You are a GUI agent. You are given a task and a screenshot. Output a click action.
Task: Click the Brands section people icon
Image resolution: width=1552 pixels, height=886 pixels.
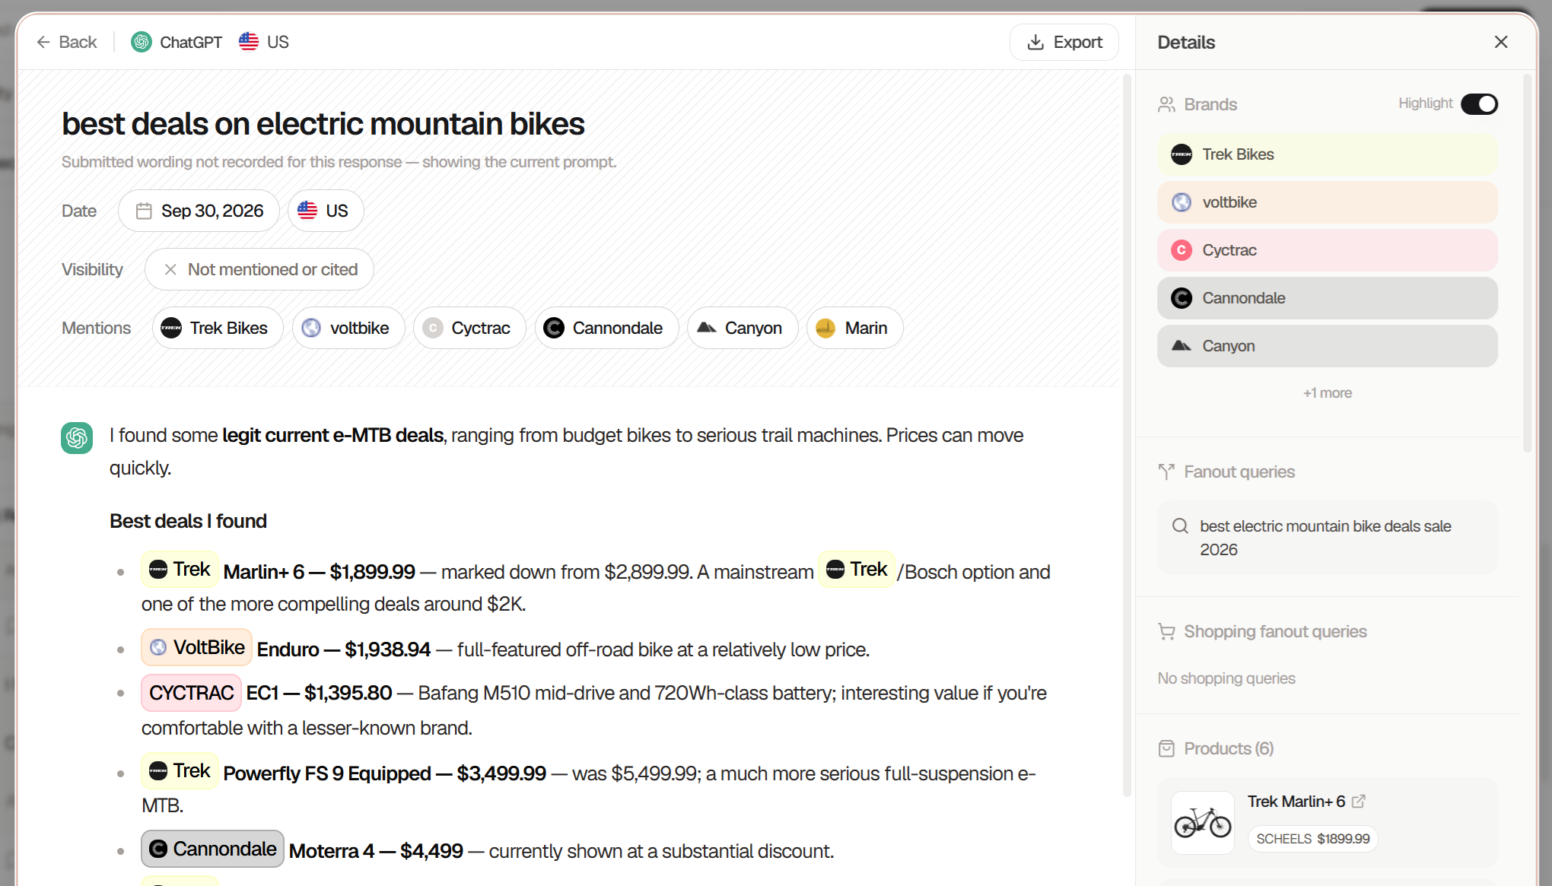1166,104
